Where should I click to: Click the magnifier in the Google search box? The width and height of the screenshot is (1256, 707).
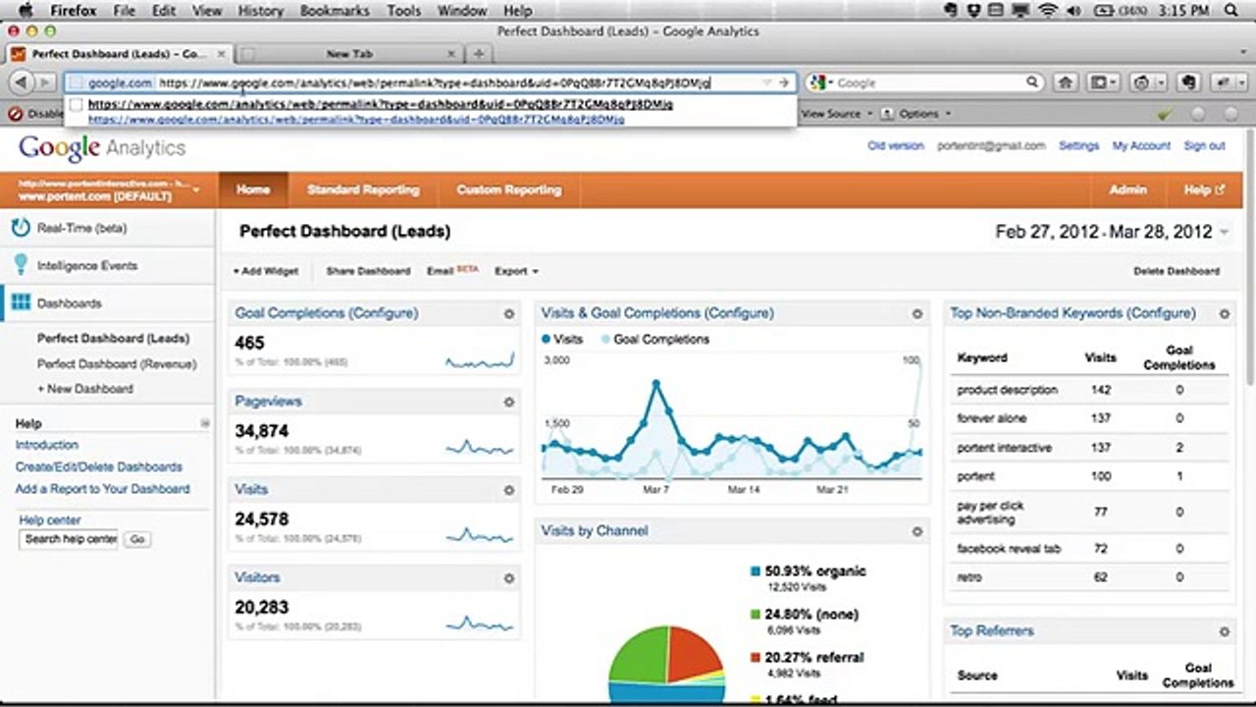[1032, 83]
